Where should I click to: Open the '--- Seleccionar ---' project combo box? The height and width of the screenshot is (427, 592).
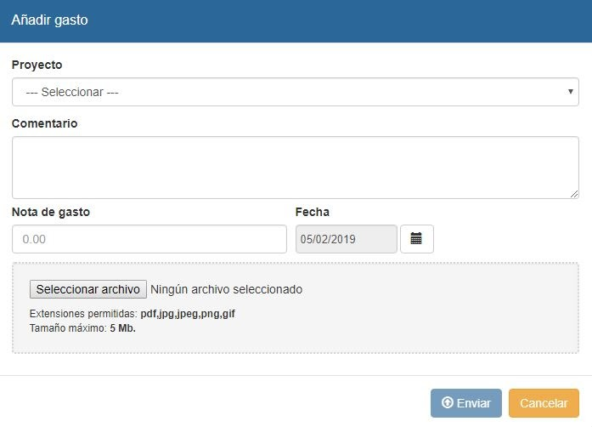pyautogui.click(x=289, y=92)
